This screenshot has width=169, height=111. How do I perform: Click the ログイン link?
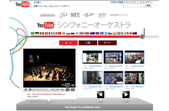click(149, 2)
